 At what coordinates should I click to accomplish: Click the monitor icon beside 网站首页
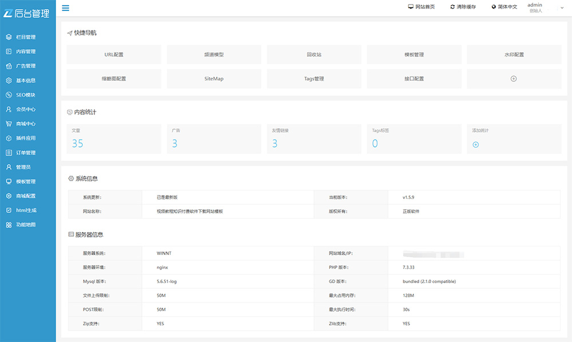(x=411, y=7)
